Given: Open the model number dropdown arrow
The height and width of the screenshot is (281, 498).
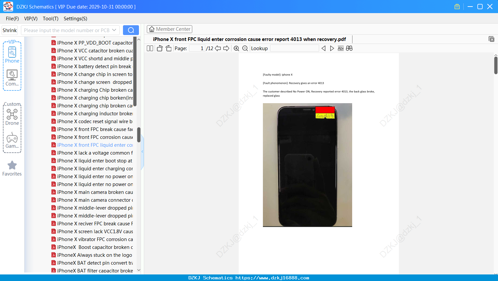Looking at the screenshot, I should click(114, 30).
